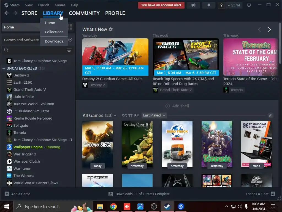Open the Games and Software filter dropdown
This screenshot has height=212, width=282.
[21, 40]
